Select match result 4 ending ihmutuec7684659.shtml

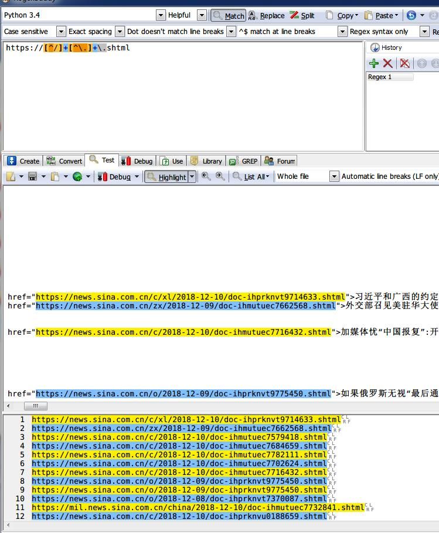pos(179,446)
